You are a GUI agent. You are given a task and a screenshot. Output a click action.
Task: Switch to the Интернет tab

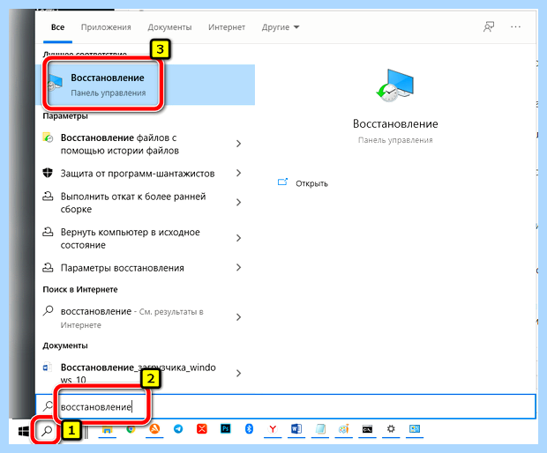227,27
